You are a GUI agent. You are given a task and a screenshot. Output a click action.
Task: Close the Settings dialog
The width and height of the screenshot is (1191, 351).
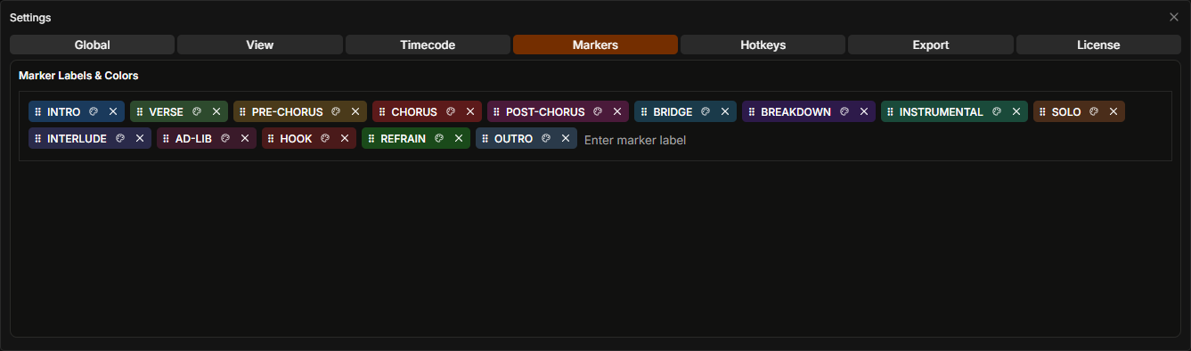click(1173, 17)
